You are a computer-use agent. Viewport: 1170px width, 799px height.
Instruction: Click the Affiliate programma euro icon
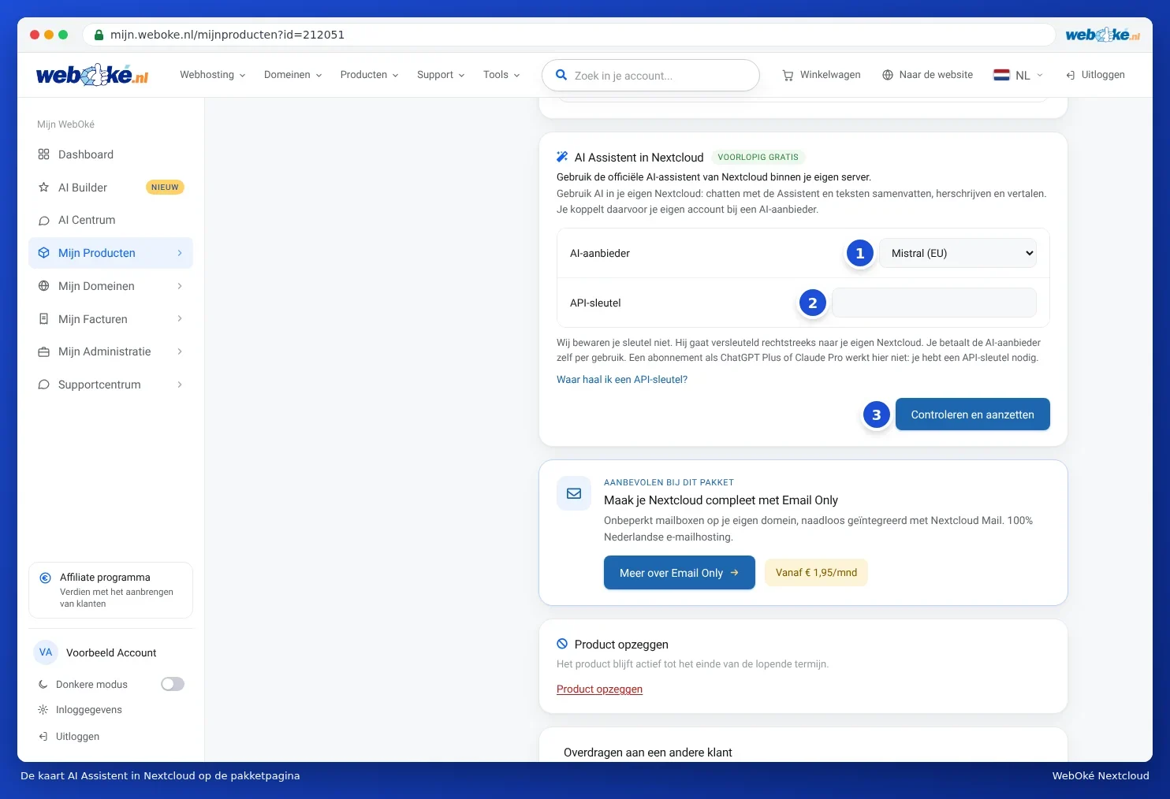[x=46, y=578]
